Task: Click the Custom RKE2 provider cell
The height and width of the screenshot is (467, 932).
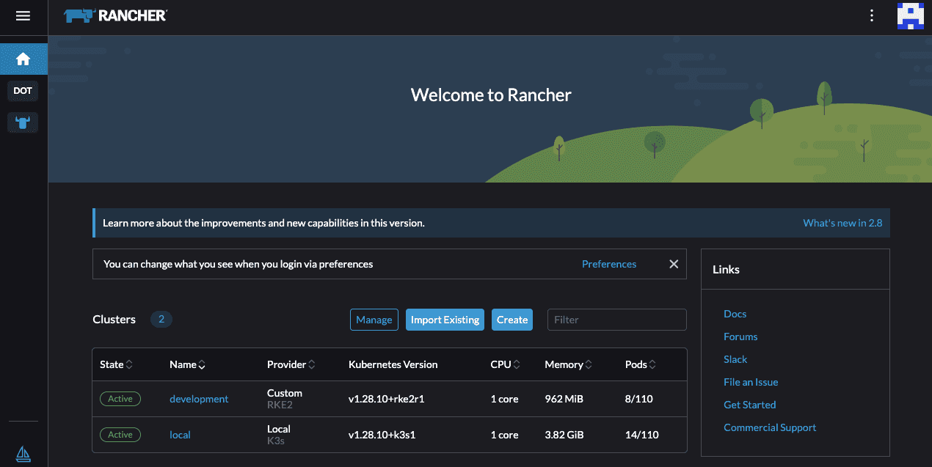Action: click(285, 399)
